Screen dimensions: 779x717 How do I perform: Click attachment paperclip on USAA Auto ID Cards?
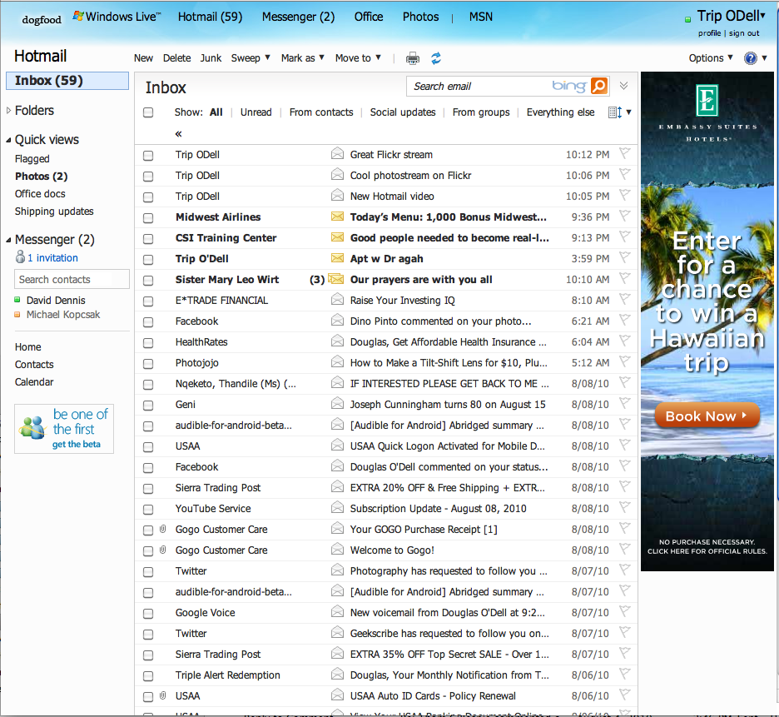(x=162, y=695)
